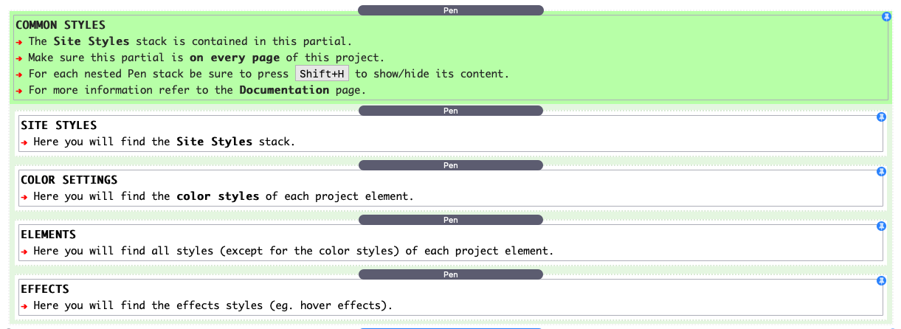Click the blue pin icon on Common Styles pen
Screen dimensions: 901x329
click(x=886, y=17)
